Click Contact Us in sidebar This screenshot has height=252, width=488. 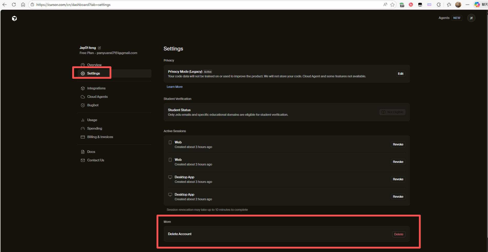pyautogui.click(x=96, y=160)
